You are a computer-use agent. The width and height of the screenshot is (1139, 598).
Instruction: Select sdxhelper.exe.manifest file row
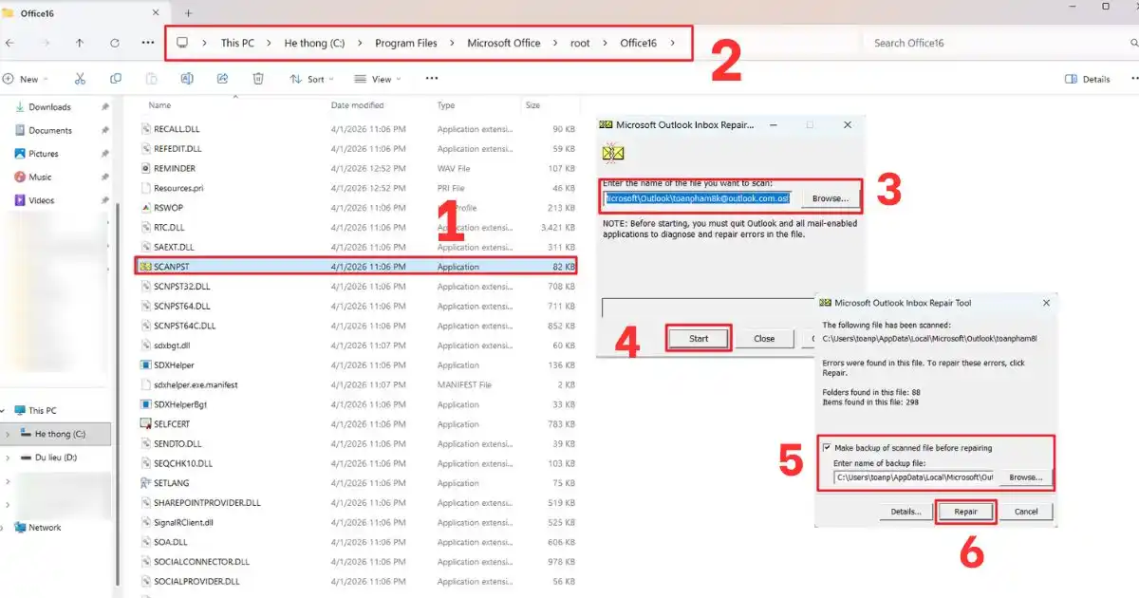tap(357, 385)
